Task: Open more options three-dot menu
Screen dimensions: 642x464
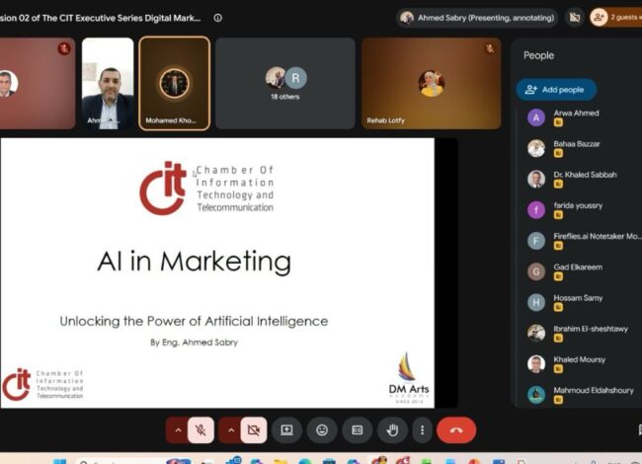Action: (422, 430)
